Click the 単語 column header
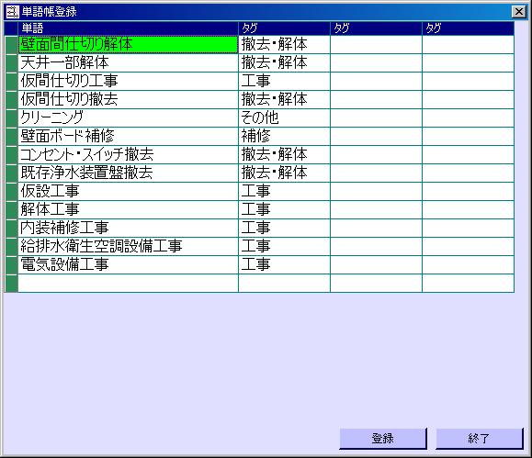 point(129,28)
